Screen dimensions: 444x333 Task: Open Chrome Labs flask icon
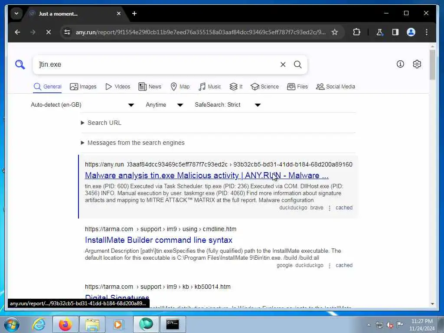click(x=379, y=32)
